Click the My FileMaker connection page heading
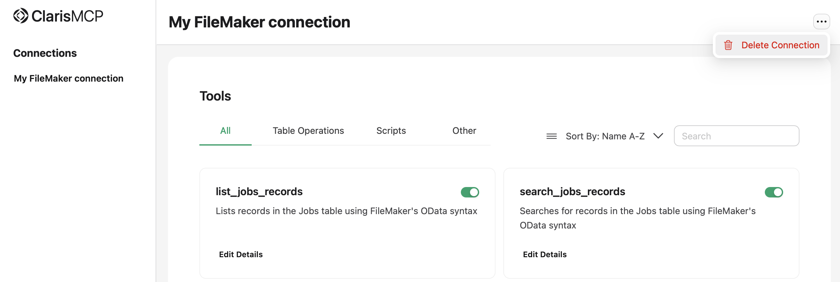 [x=259, y=22]
